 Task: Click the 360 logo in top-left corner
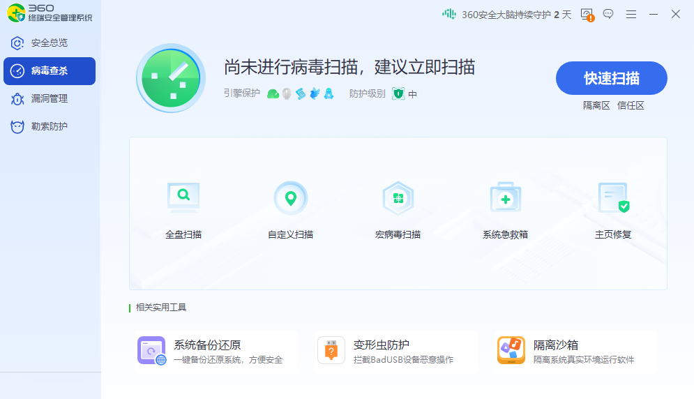pos(17,12)
